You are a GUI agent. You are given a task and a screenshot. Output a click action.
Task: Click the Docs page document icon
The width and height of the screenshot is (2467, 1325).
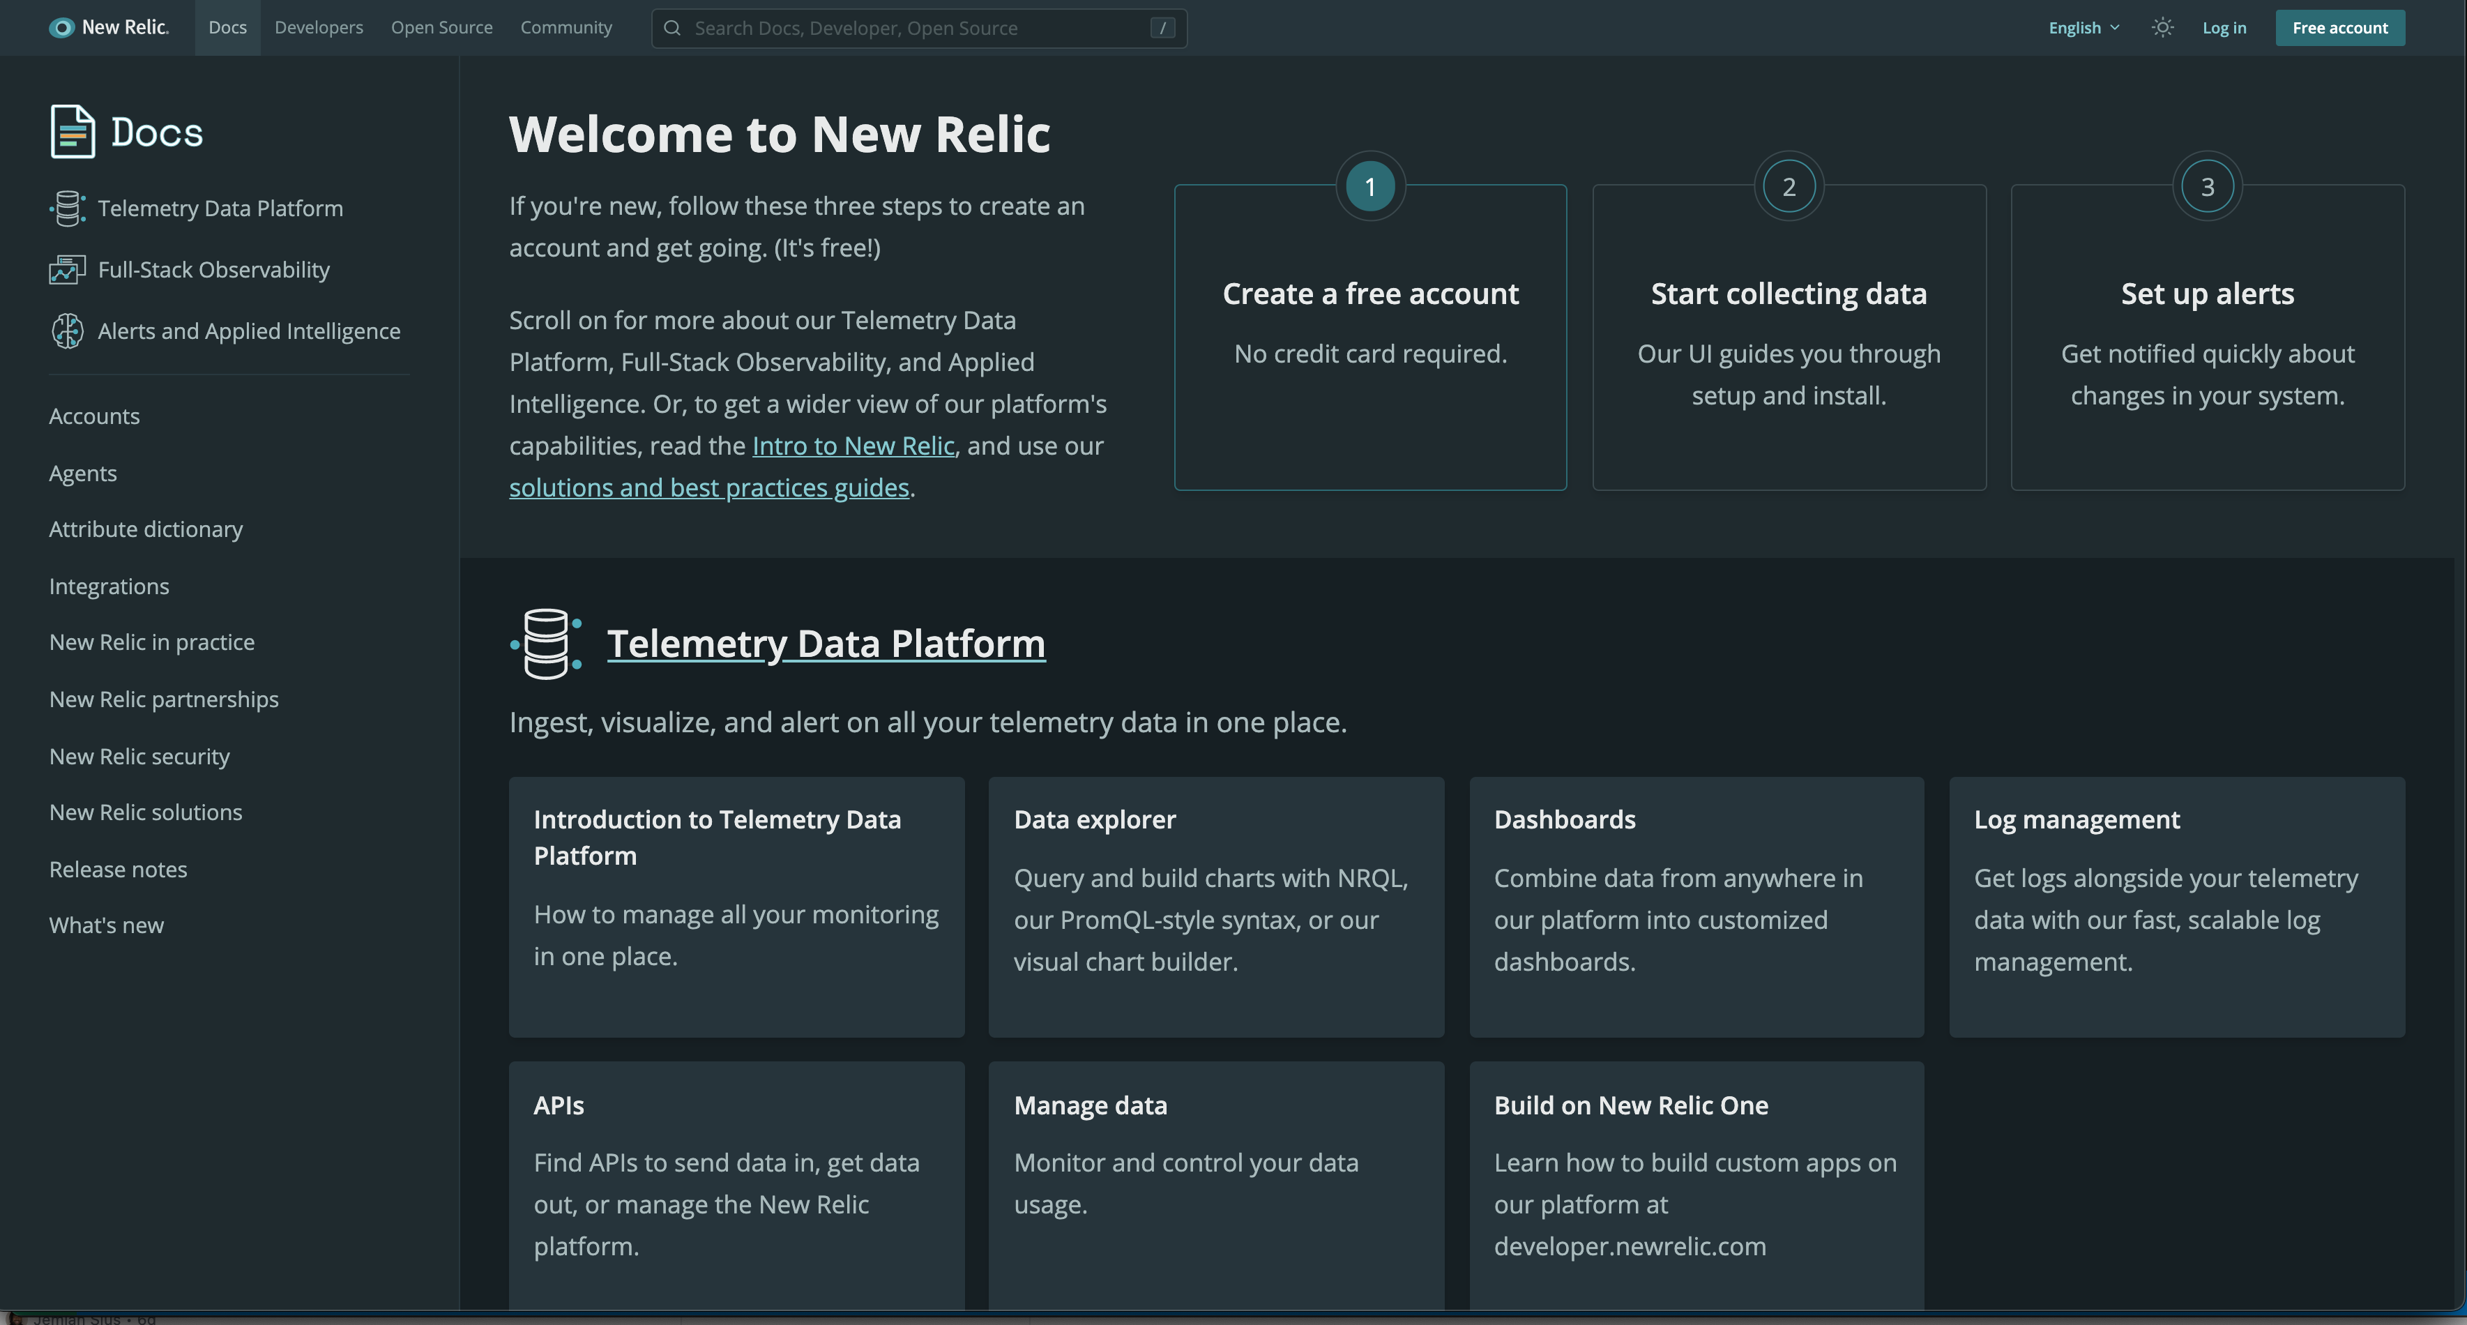pyautogui.click(x=72, y=131)
